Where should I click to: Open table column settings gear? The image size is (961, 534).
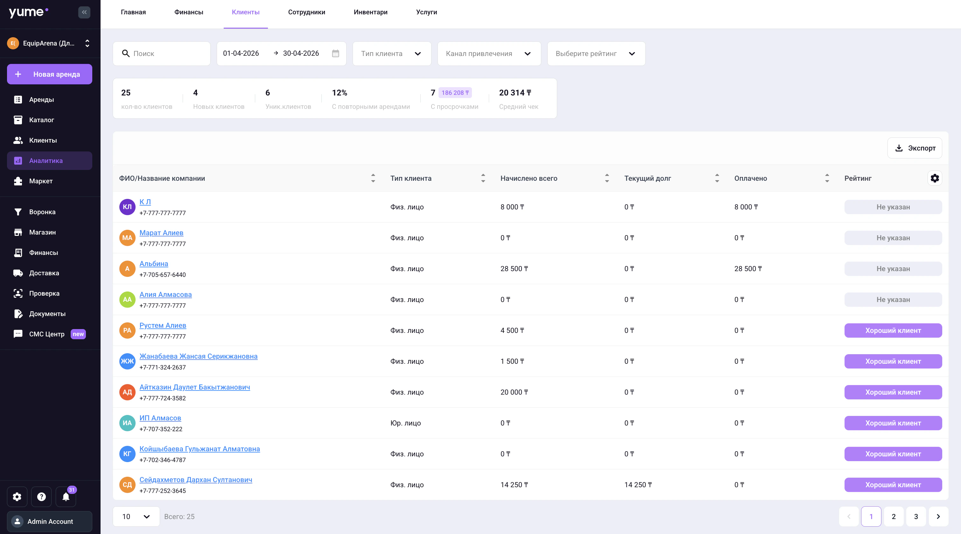[x=935, y=179]
